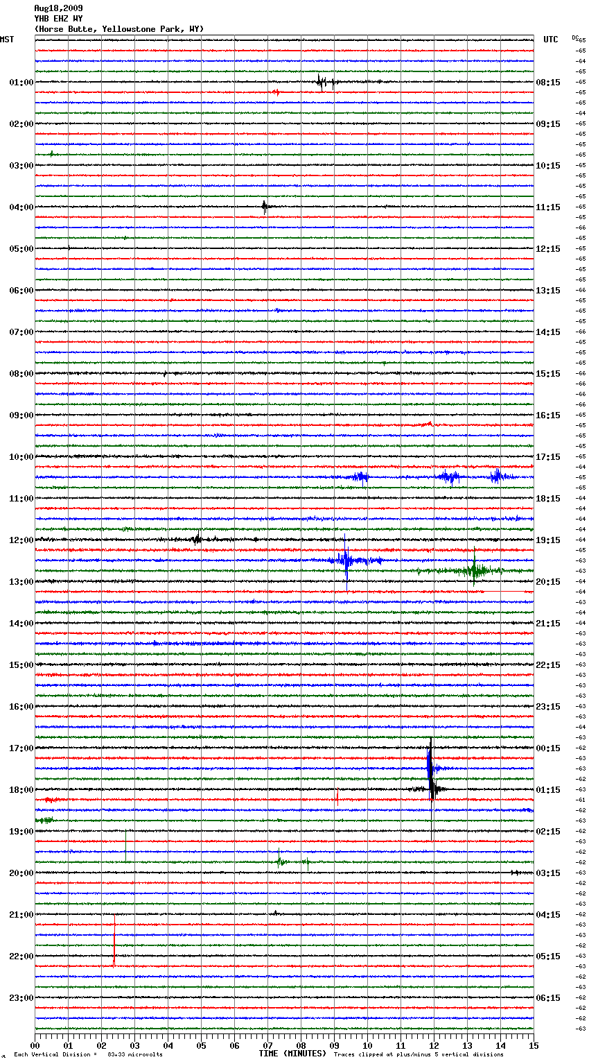
Task: Select the 01:00 MST time label
Action: [x=21, y=83]
